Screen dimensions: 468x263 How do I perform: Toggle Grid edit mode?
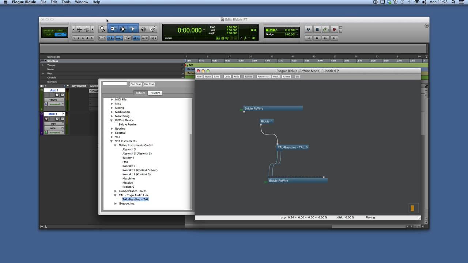click(60, 34)
